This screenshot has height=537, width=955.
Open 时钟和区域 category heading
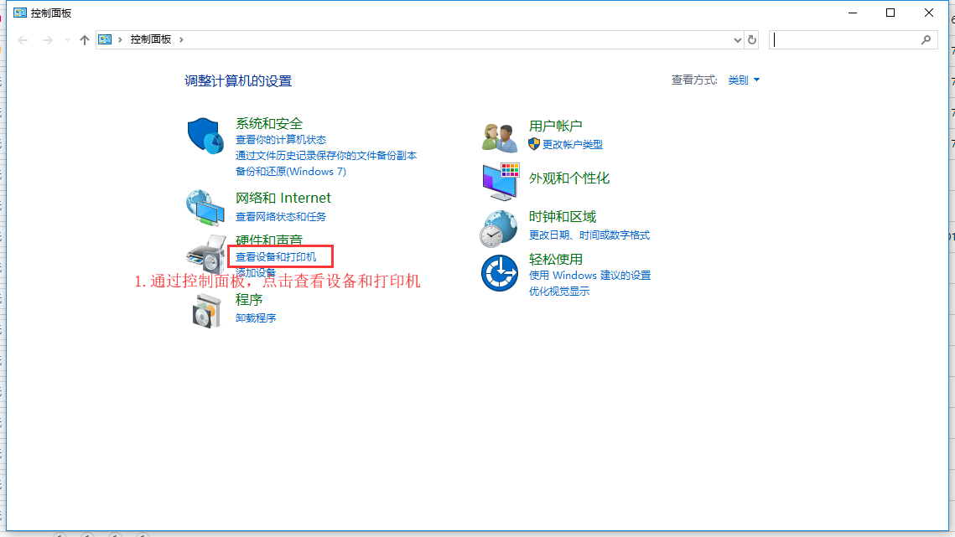point(562,217)
